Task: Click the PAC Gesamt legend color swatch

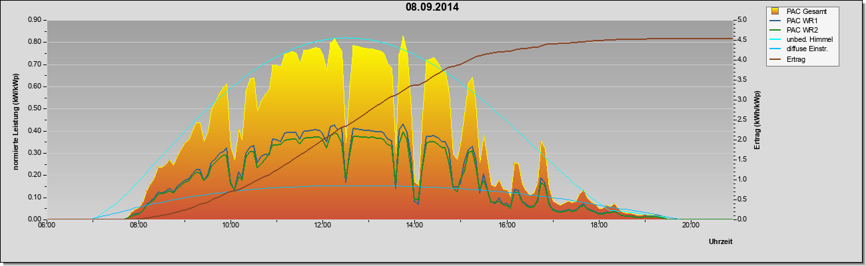Action: 775,11
